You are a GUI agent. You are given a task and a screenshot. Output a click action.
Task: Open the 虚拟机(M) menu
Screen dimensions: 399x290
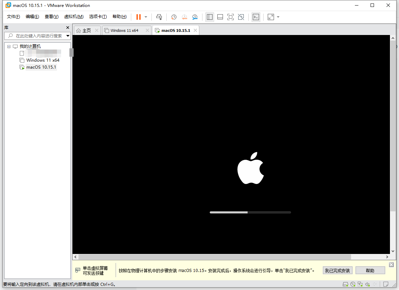pyautogui.click(x=74, y=17)
